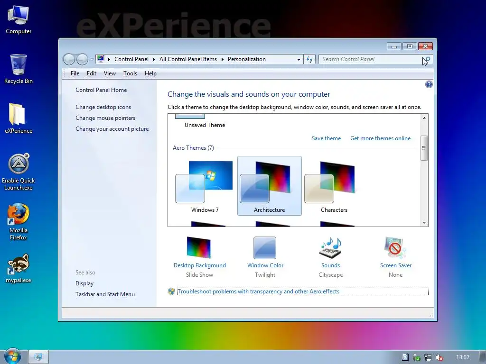Click the shield icon beside Troubleshoot link
Viewport: 486px width, 364px height.
click(x=171, y=291)
